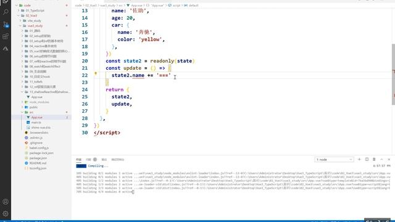Click 'default' in the breadcrumb path

click(193, 6)
